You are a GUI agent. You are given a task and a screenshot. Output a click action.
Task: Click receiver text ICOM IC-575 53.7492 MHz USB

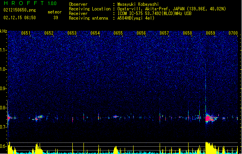tap(154, 13)
